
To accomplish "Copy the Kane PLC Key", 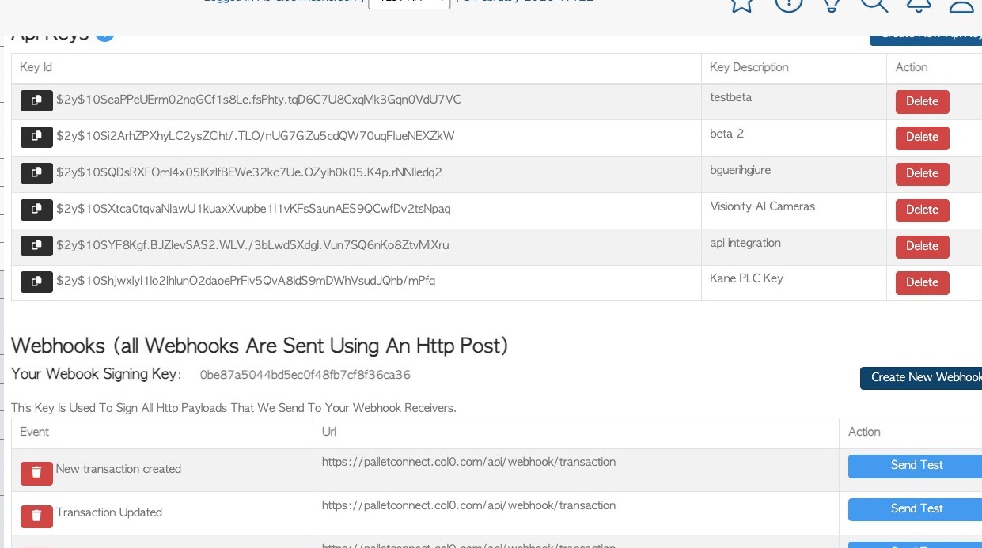I will tap(36, 282).
